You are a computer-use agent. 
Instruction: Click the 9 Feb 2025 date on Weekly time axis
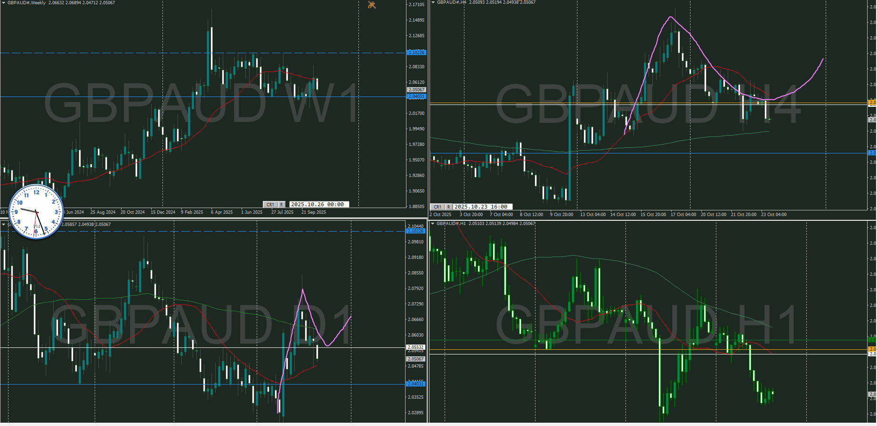pyautogui.click(x=192, y=212)
